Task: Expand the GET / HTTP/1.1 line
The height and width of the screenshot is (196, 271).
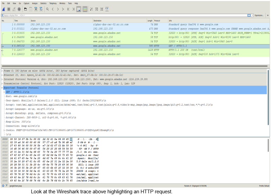Action: (4, 92)
